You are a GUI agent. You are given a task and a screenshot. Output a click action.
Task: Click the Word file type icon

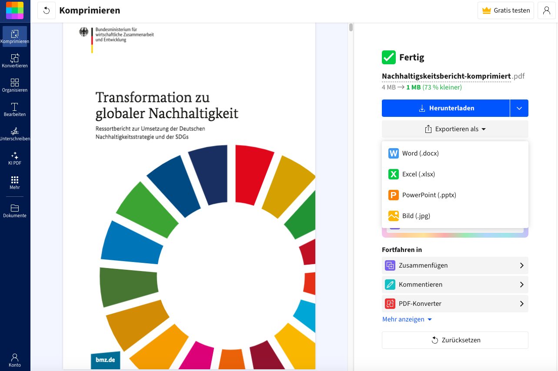pos(394,153)
